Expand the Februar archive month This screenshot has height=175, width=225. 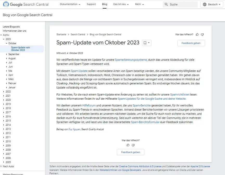click(x=7, y=83)
